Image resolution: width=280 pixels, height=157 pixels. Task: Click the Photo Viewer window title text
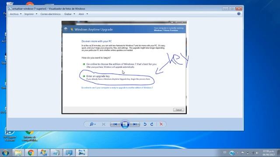(49, 9)
